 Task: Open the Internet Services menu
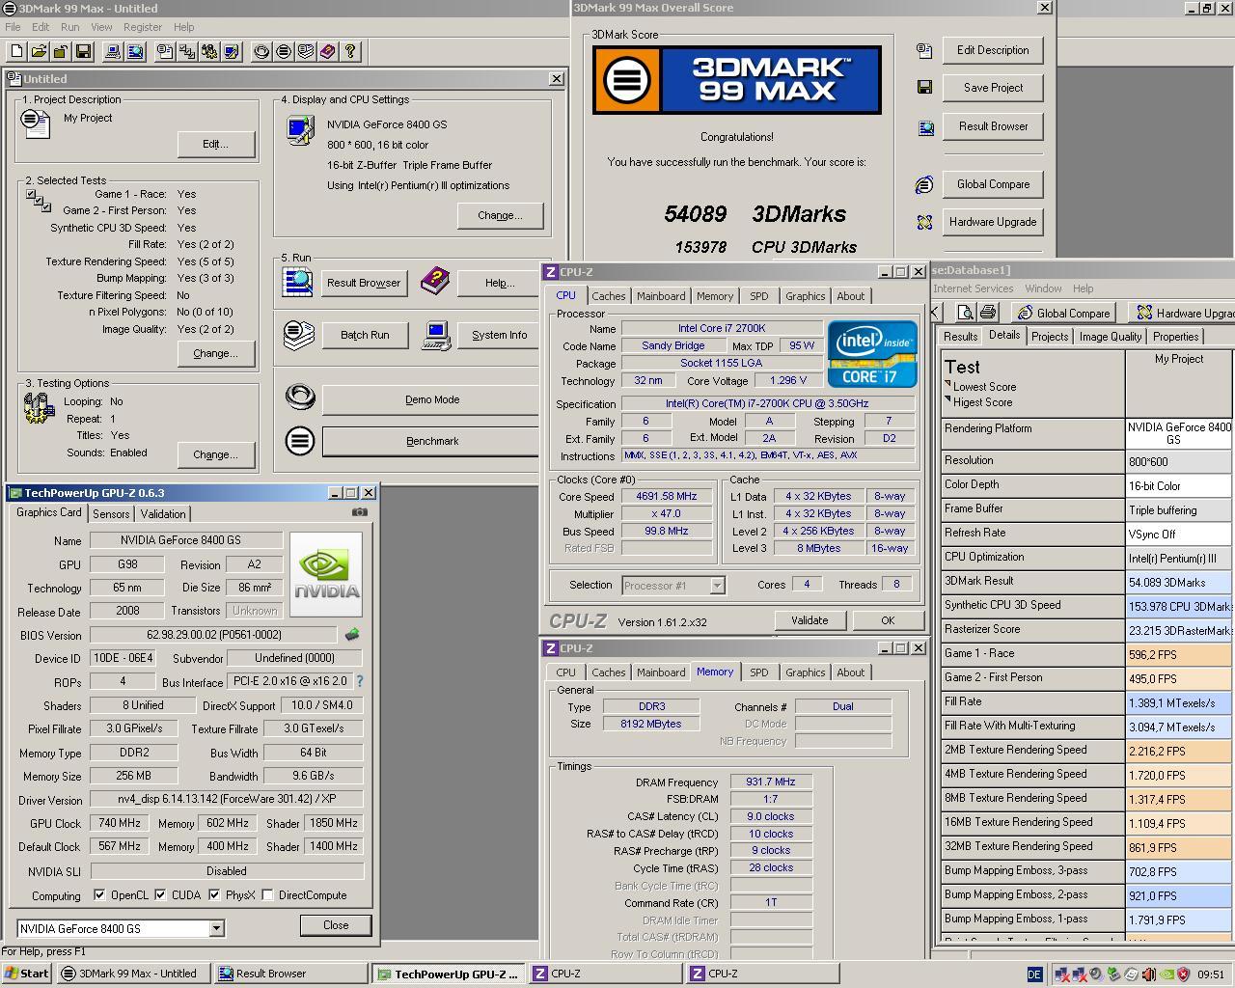pos(973,288)
